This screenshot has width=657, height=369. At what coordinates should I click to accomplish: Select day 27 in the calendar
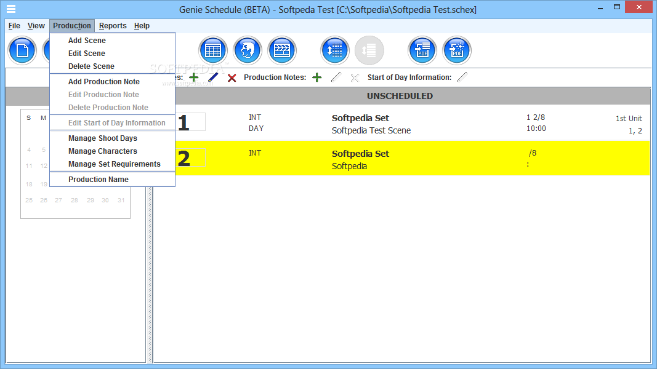58,200
